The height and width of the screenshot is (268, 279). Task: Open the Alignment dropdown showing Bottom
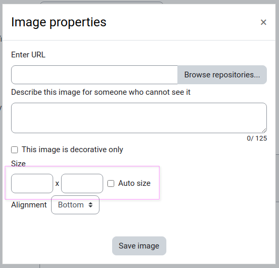[75, 205]
